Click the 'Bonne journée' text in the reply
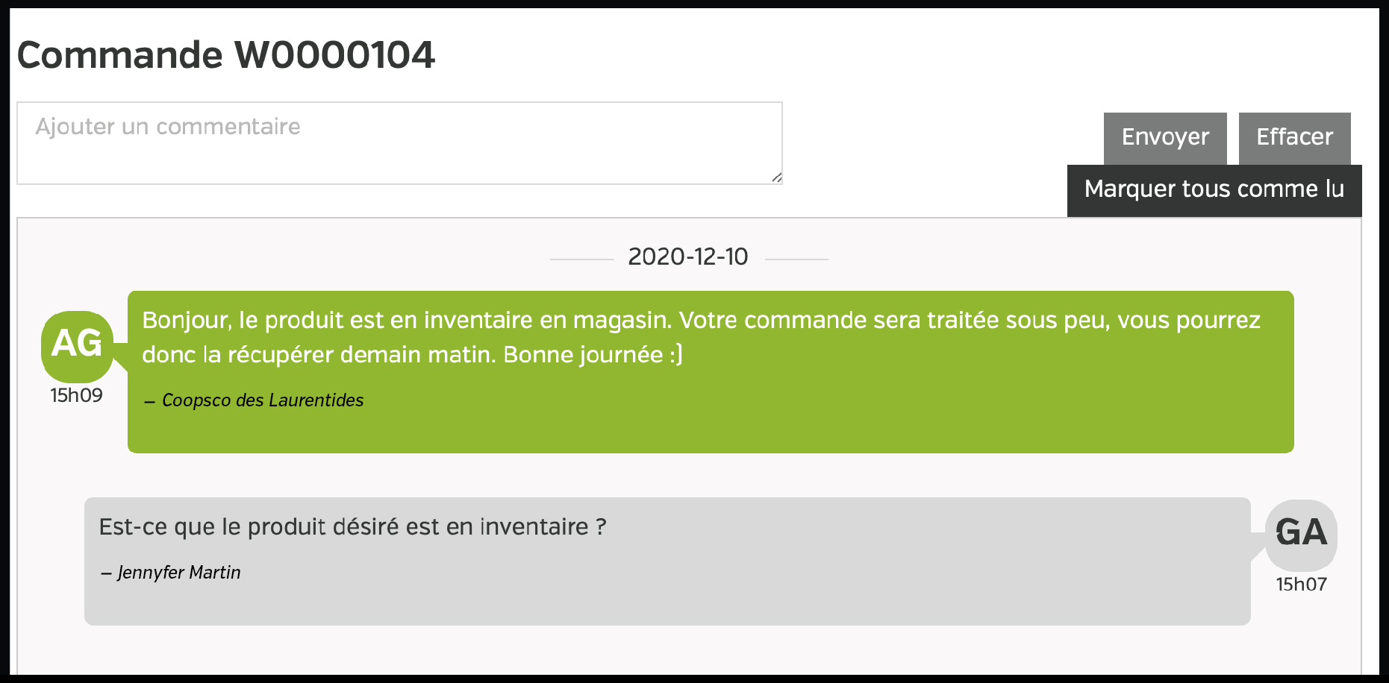 point(583,354)
